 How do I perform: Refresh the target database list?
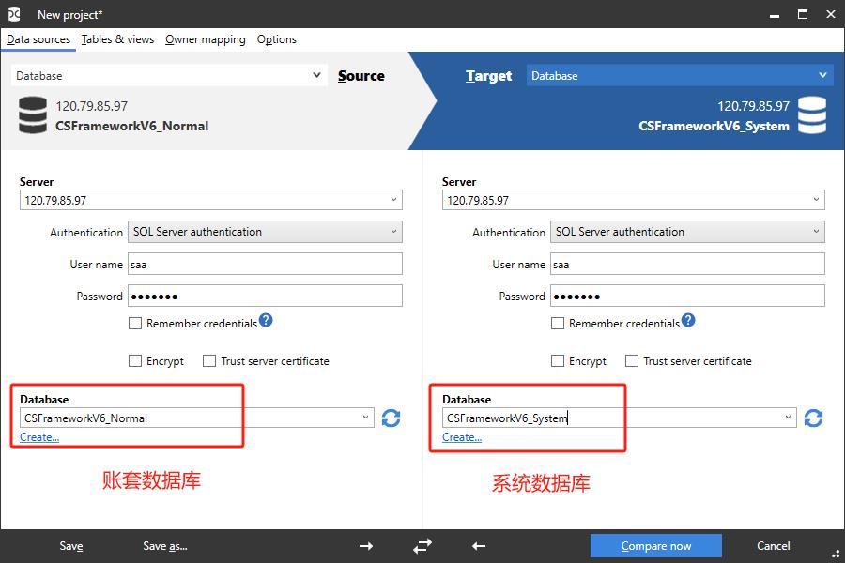point(813,418)
